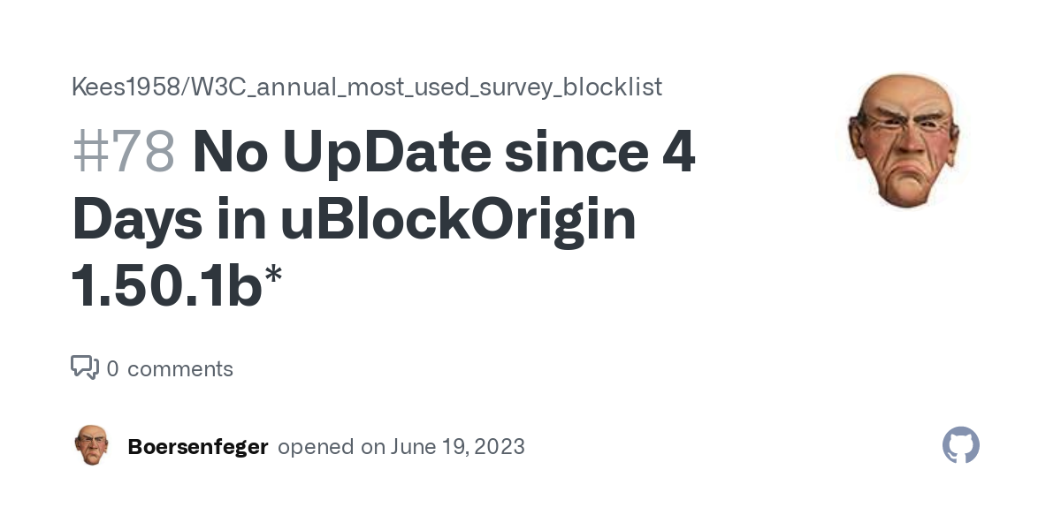Click "uBlockOrigin" in the issue title
1061x530 pixels.
coord(458,219)
